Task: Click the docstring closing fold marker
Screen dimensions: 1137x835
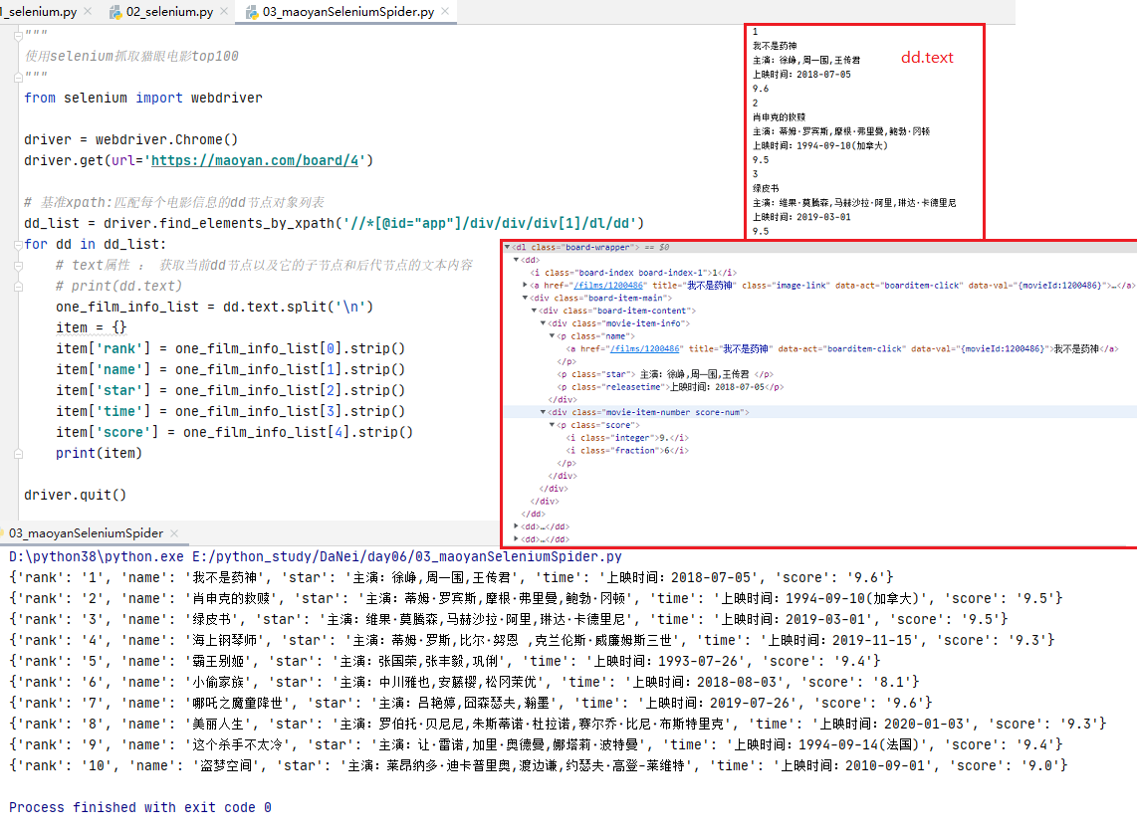Action: click(x=18, y=77)
